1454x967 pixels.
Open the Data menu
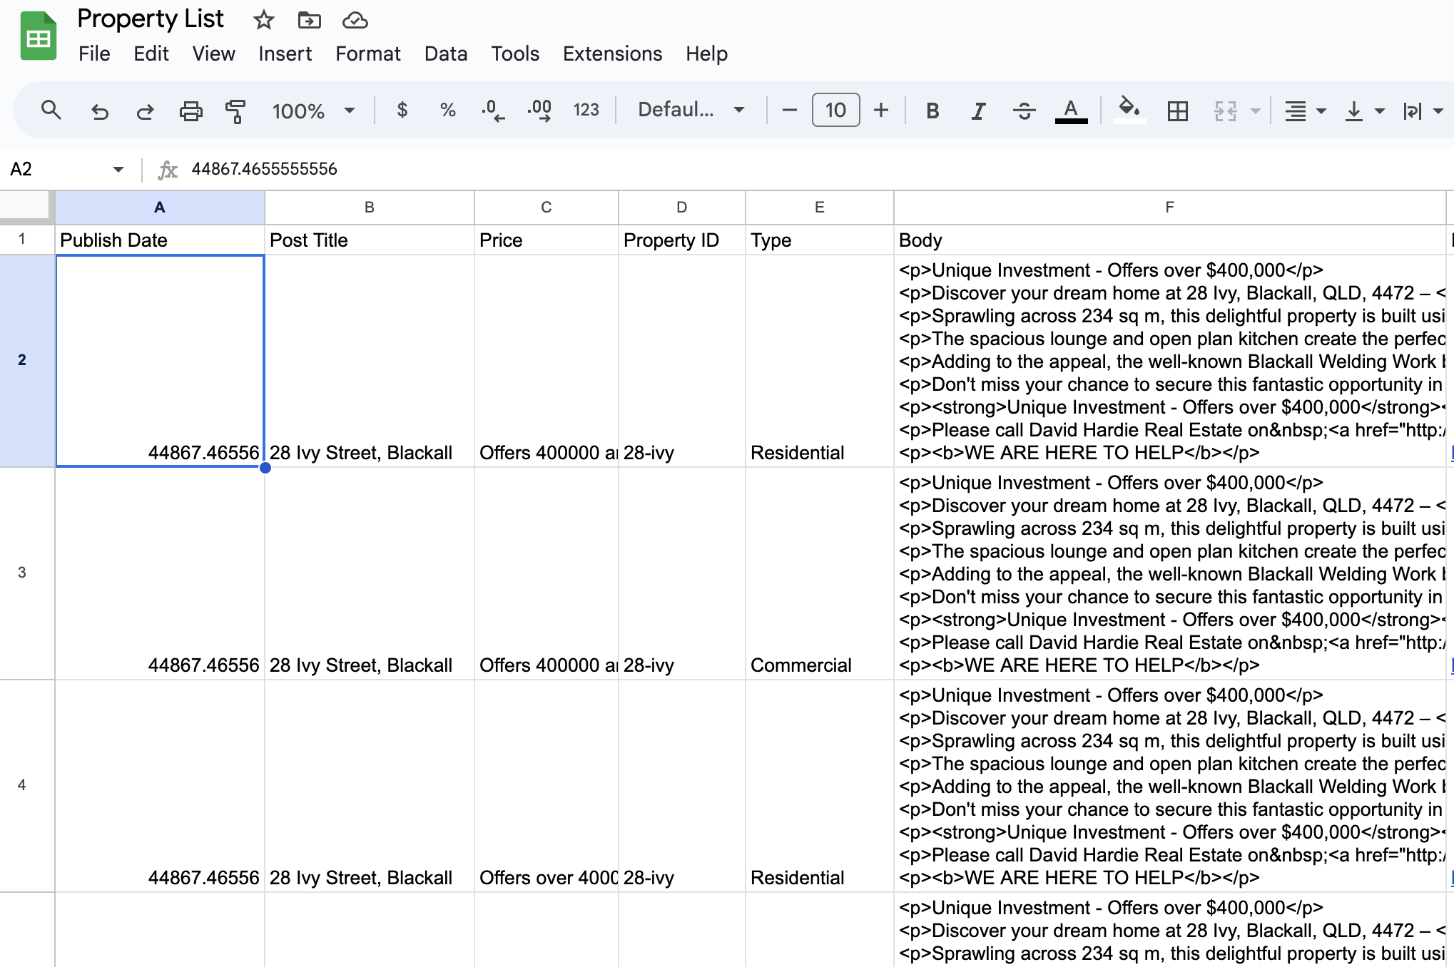pyautogui.click(x=446, y=53)
